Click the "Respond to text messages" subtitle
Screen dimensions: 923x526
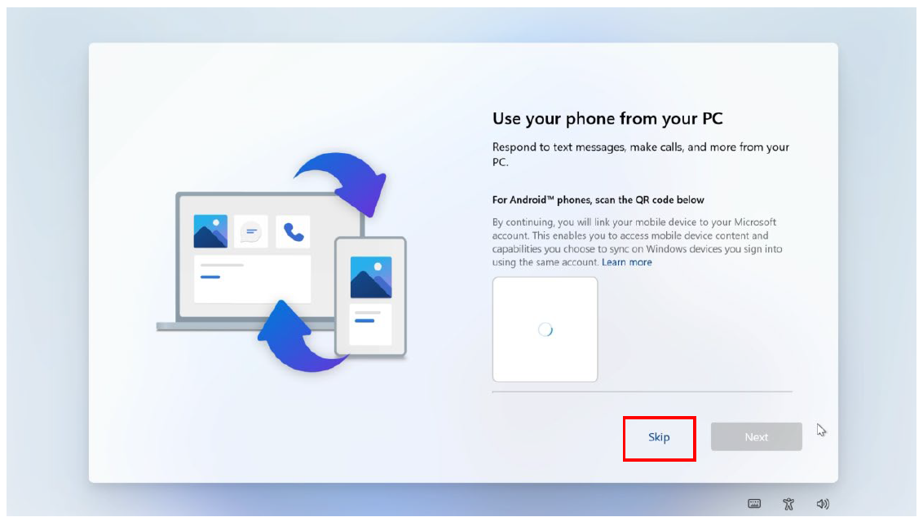click(640, 154)
